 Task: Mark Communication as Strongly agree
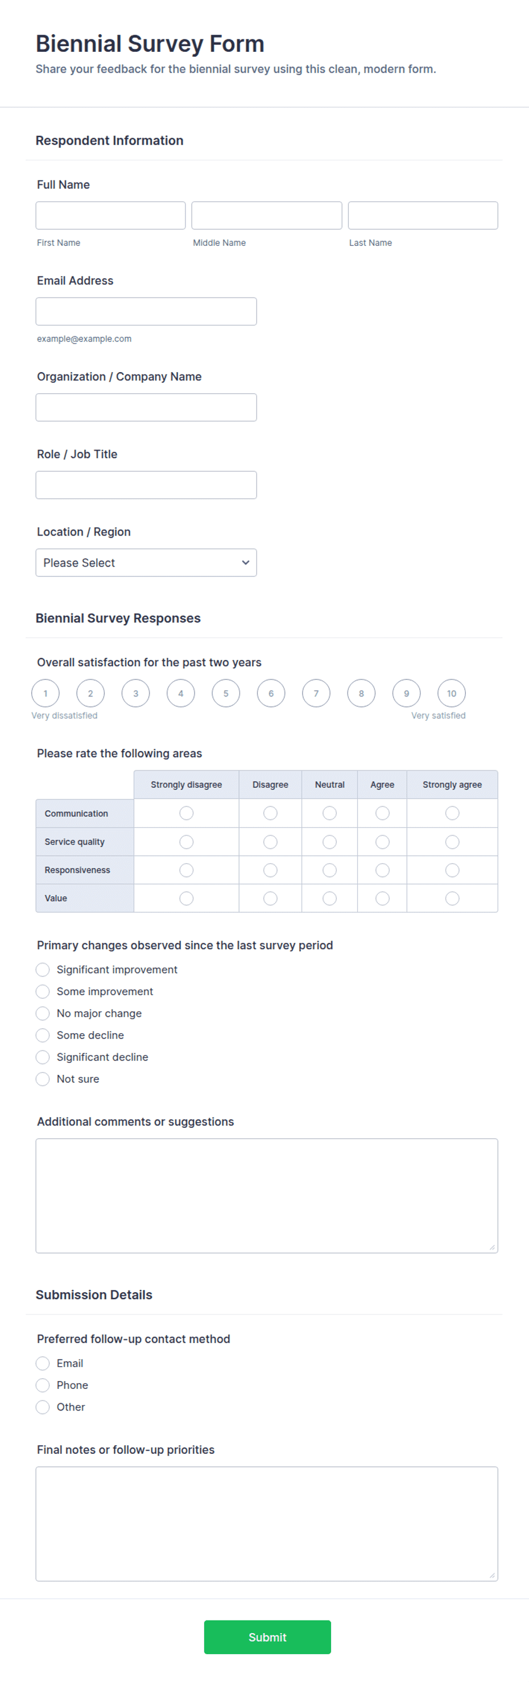point(452,813)
